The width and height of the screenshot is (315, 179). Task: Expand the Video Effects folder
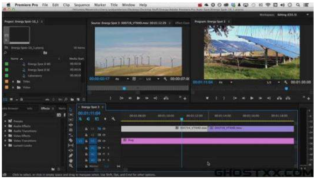click(x=5, y=136)
